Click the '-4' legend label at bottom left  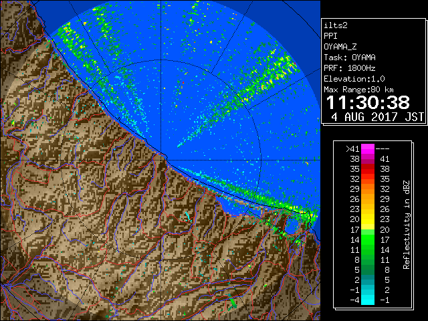point(354,300)
